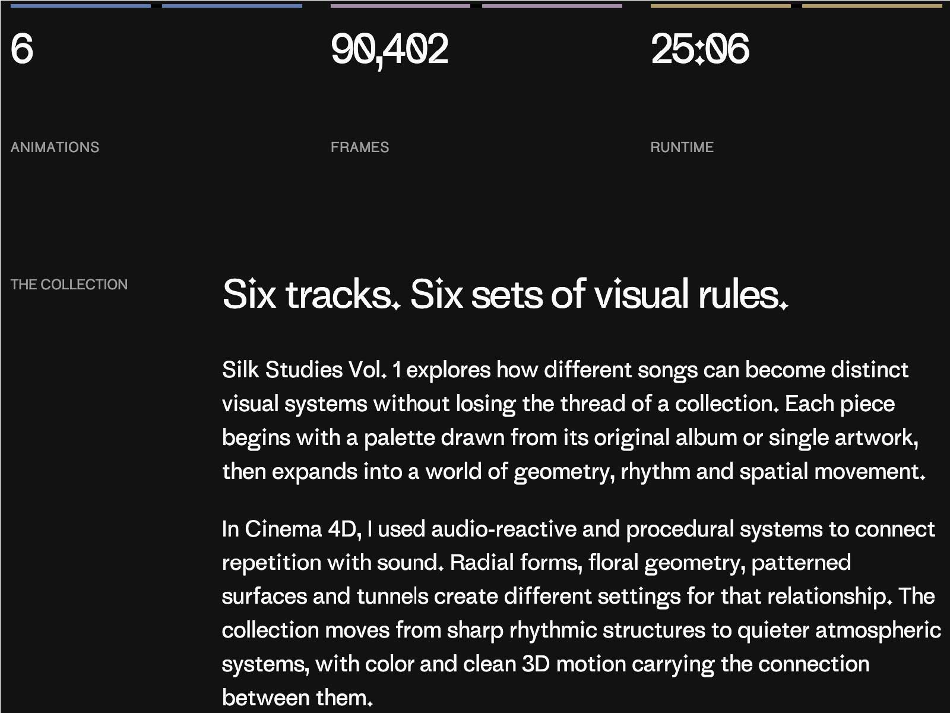
Task: Click the animations count number 6
Action: coord(22,49)
